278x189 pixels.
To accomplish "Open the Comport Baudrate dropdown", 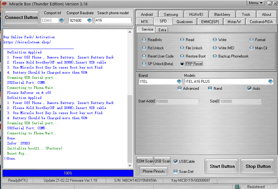I will (x=89, y=20).
